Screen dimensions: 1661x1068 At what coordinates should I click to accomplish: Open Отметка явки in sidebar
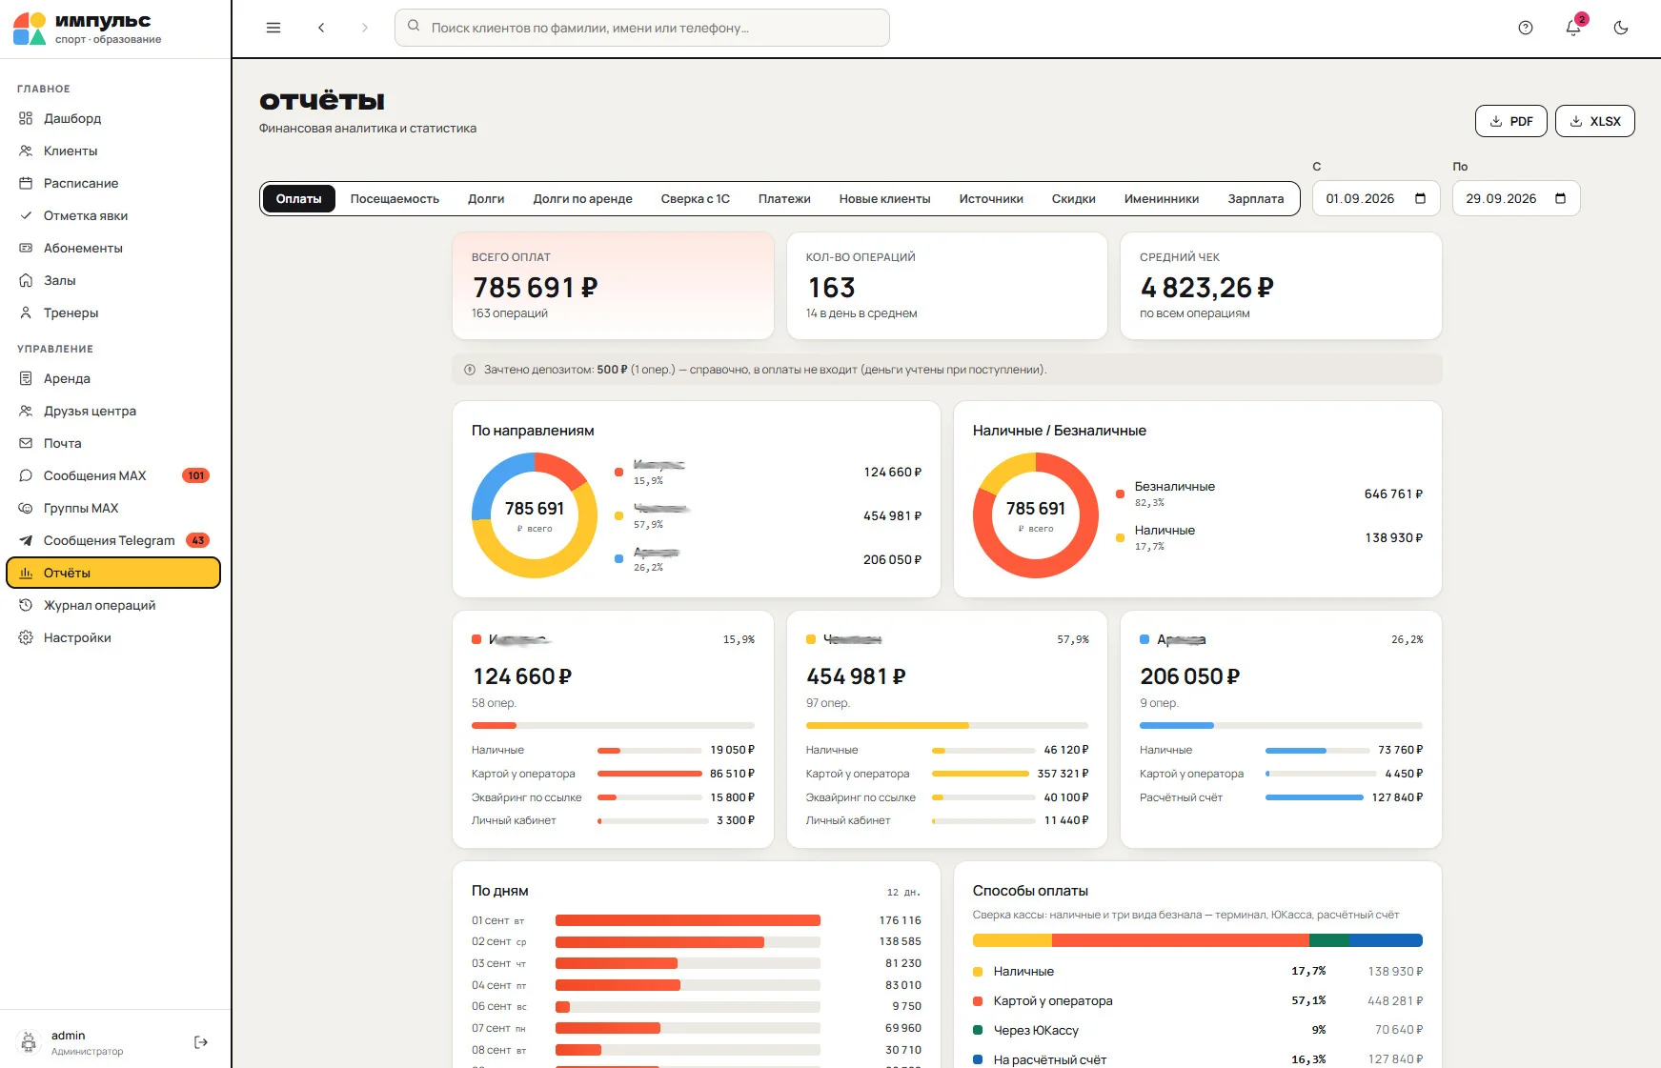coord(113,215)
